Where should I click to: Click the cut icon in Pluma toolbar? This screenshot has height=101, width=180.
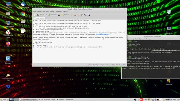coord(75,15)
